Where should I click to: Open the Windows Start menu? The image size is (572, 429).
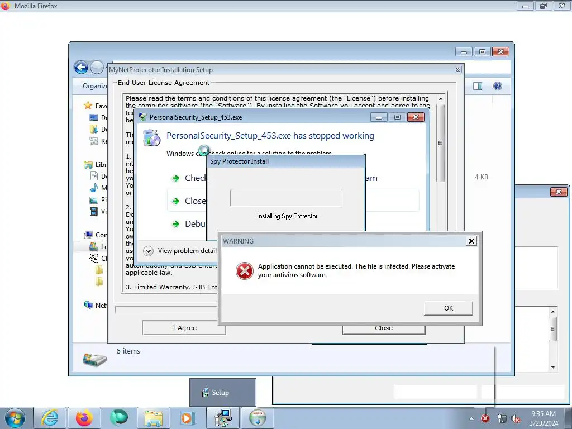point(15,418)
